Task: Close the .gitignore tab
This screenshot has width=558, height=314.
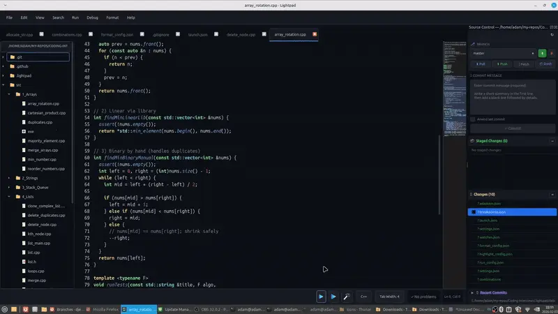Action: pos(178,34)
